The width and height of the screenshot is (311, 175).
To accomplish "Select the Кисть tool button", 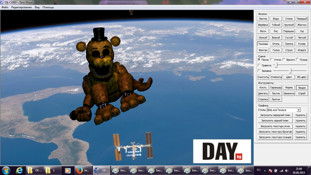I will click(x=263, y=87).
